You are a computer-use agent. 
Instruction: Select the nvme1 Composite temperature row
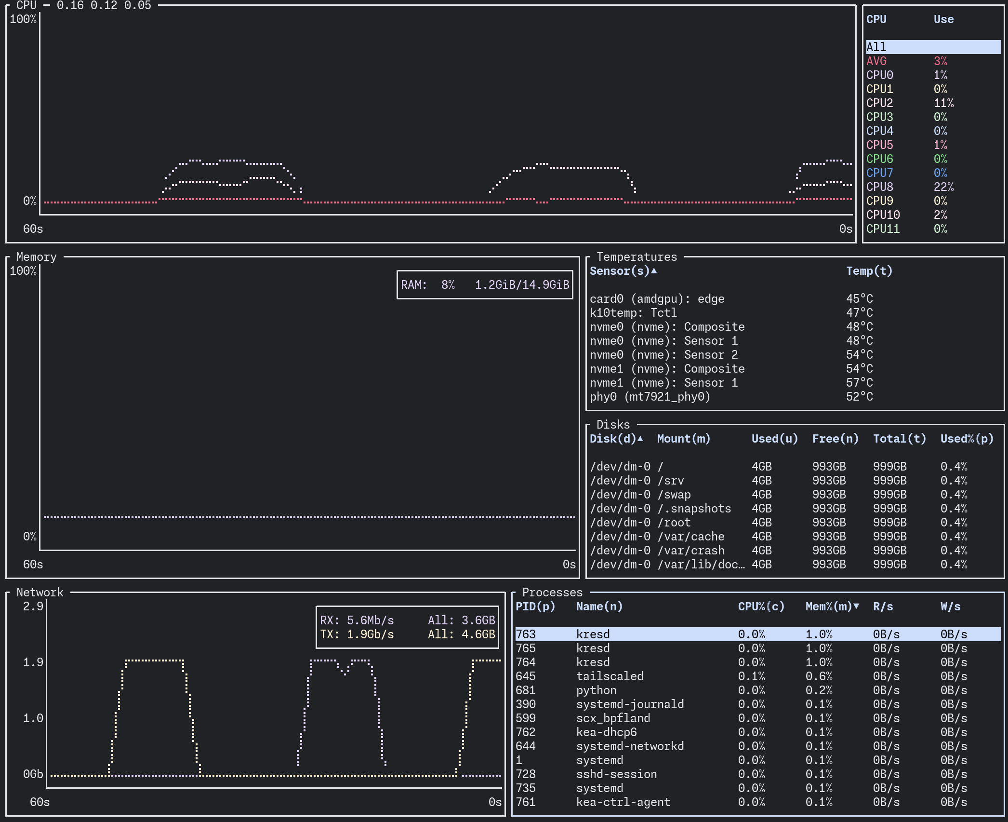coord(667,369)
